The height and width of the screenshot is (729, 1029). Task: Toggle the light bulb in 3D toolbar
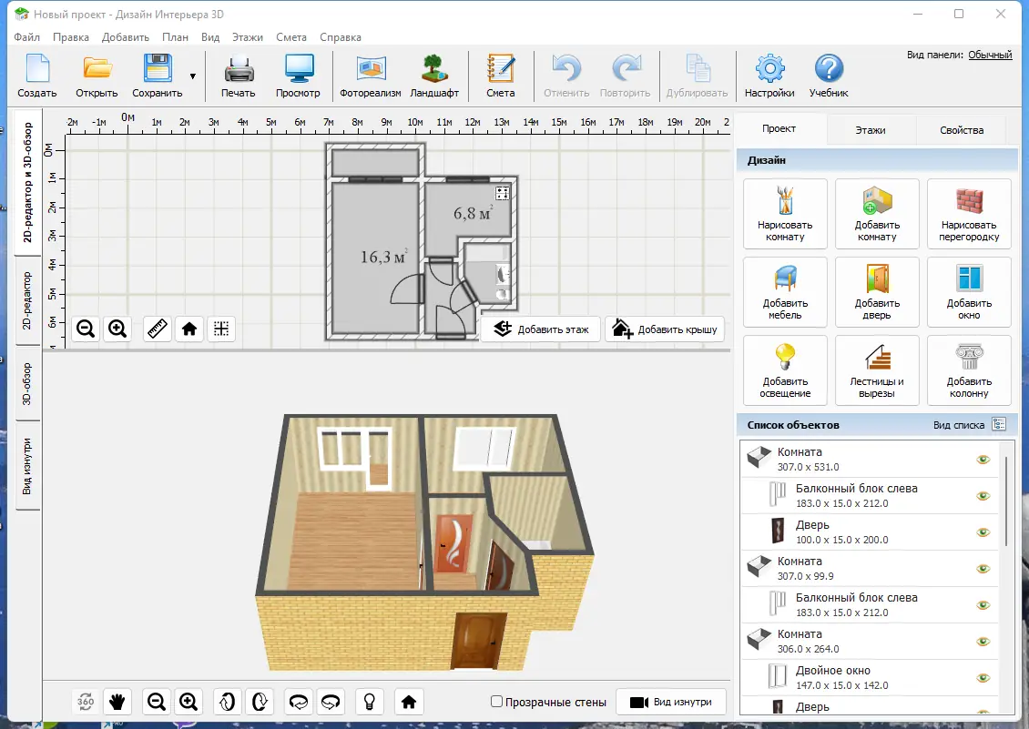[x=370, y=702]
